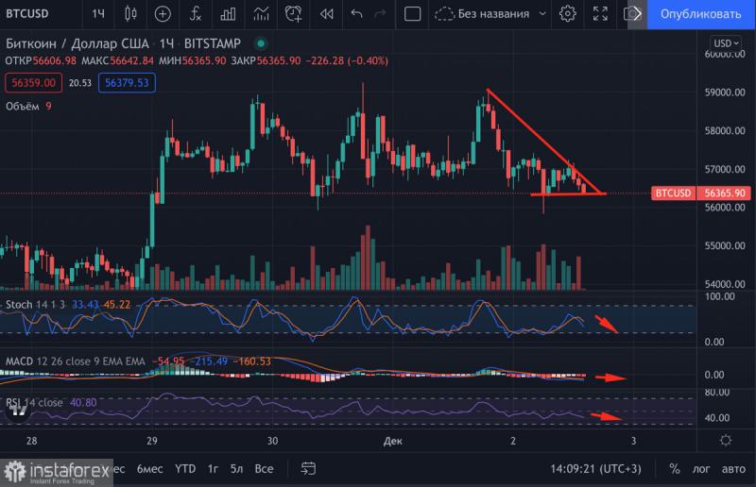The height and width of the screenshot is (487, 756).
Task: Open the financials bar chart icon
Action: (x=228, y=13)
